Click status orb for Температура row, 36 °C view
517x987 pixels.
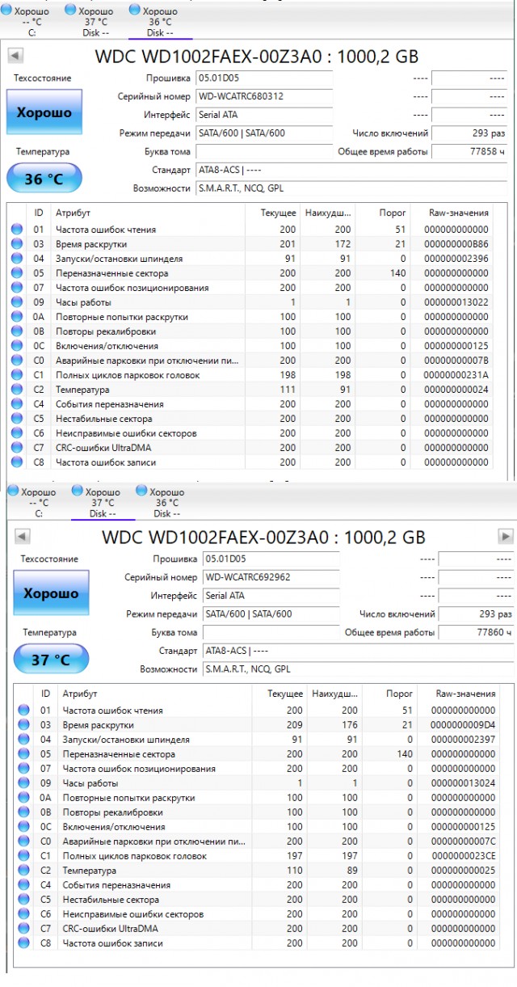(16, 390)
